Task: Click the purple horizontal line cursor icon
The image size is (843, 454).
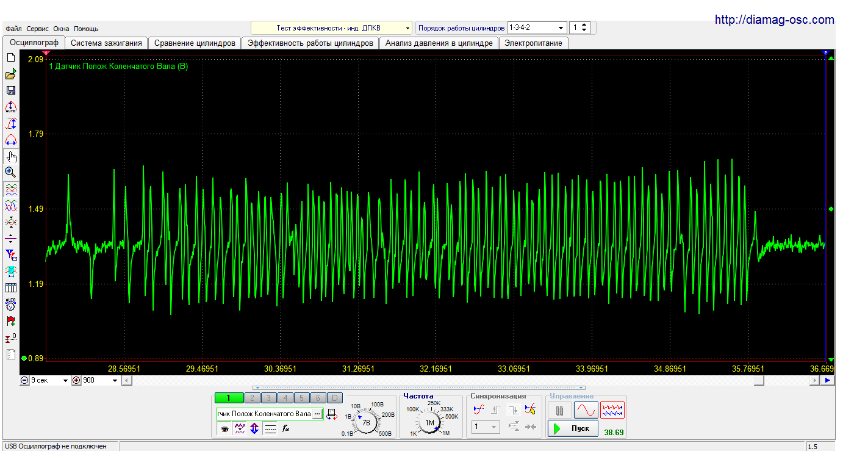Action: [x=10, y=239]
